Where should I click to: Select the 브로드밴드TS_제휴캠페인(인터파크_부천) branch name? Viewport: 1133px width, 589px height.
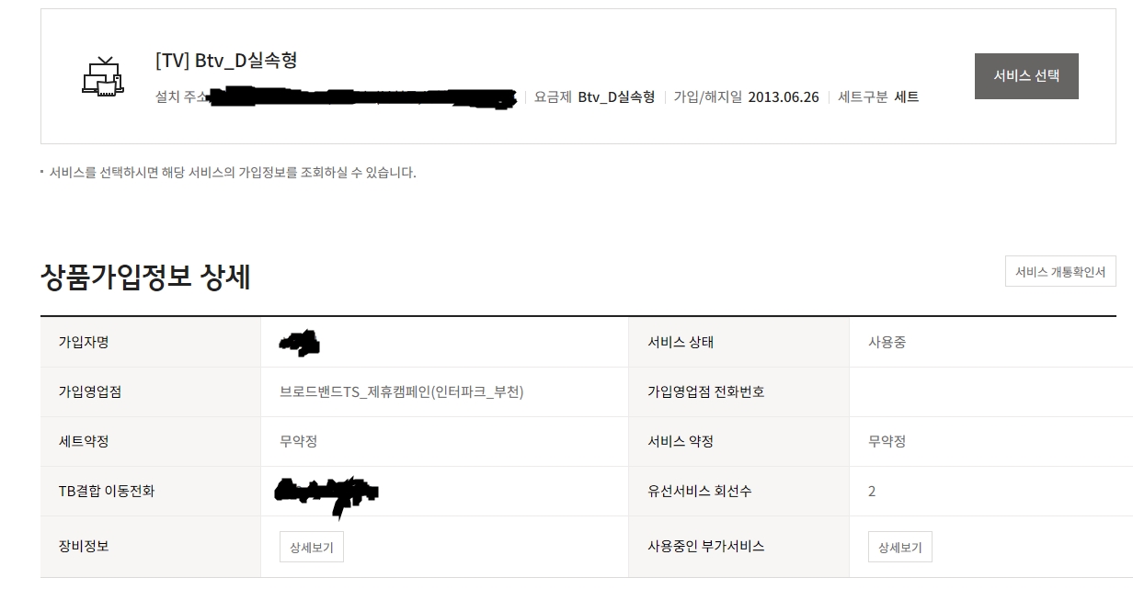(x=402, y=392)
